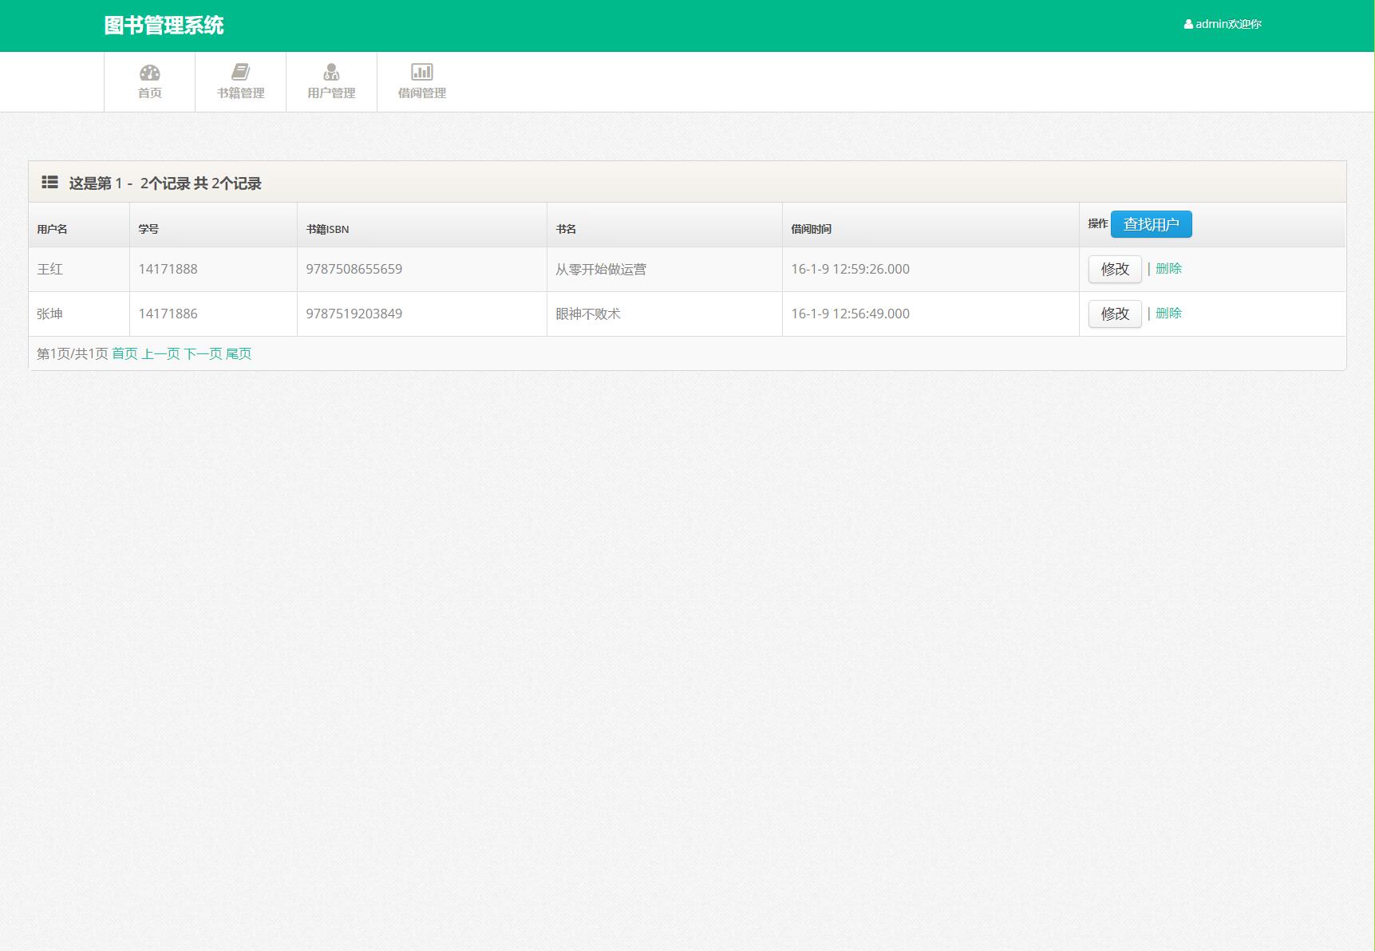Go to 首页 in pagination links

coord(124,353)
